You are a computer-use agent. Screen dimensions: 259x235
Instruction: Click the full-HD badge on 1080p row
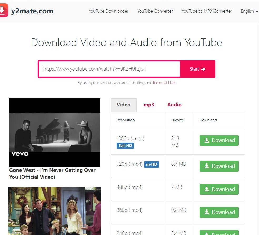click(x=125, y=146)
